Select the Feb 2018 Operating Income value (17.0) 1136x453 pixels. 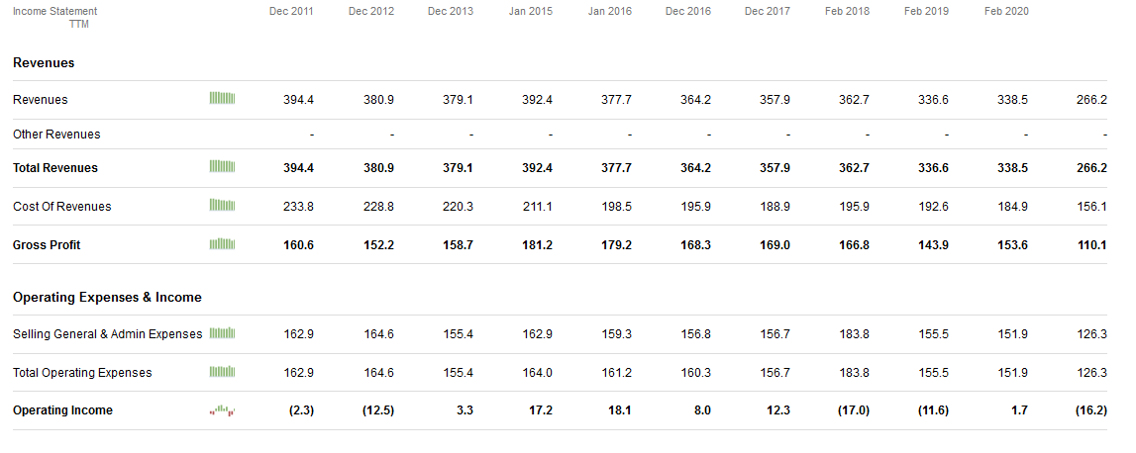pos(853,410)
